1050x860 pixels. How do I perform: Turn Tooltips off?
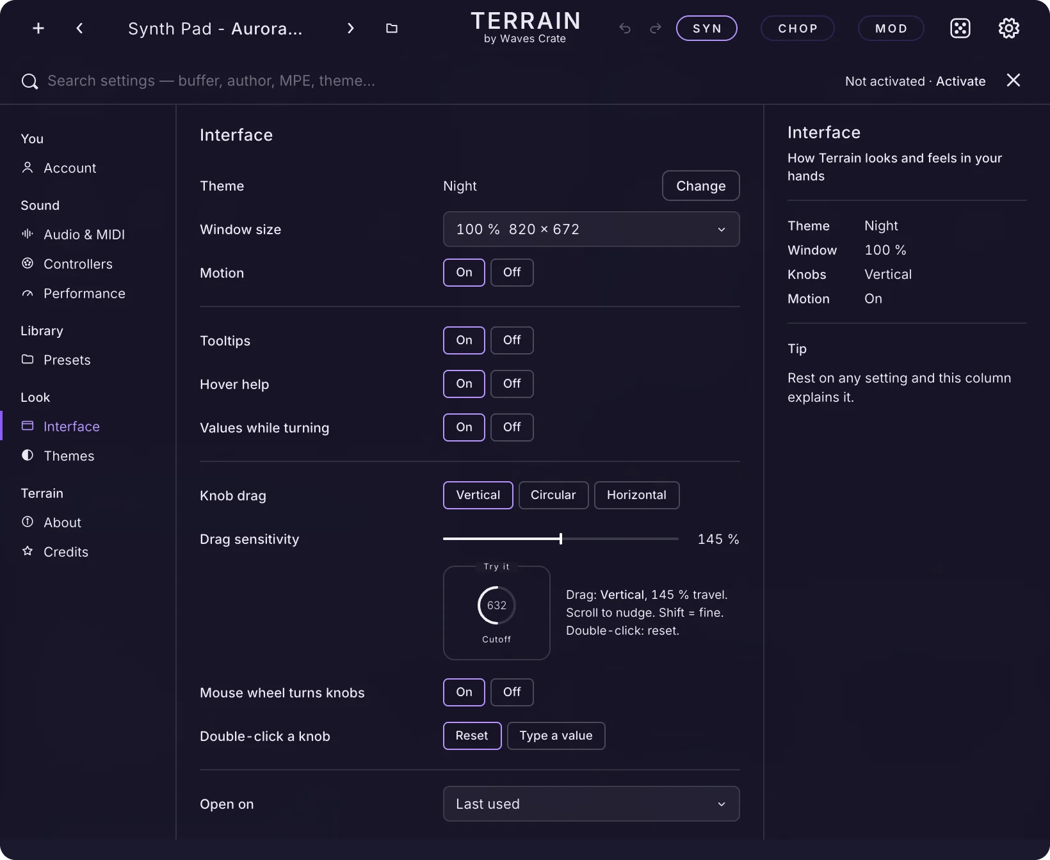[x=512, y=340]
